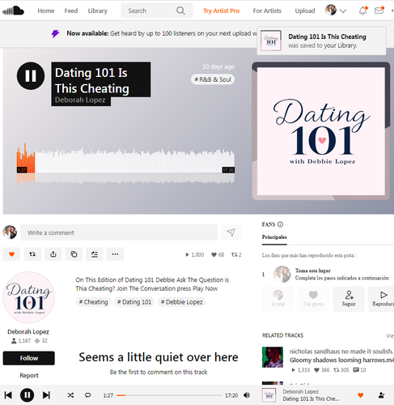Select the # Debbie Lopez tag
394x405 pixels.
(x=182, y=302)
